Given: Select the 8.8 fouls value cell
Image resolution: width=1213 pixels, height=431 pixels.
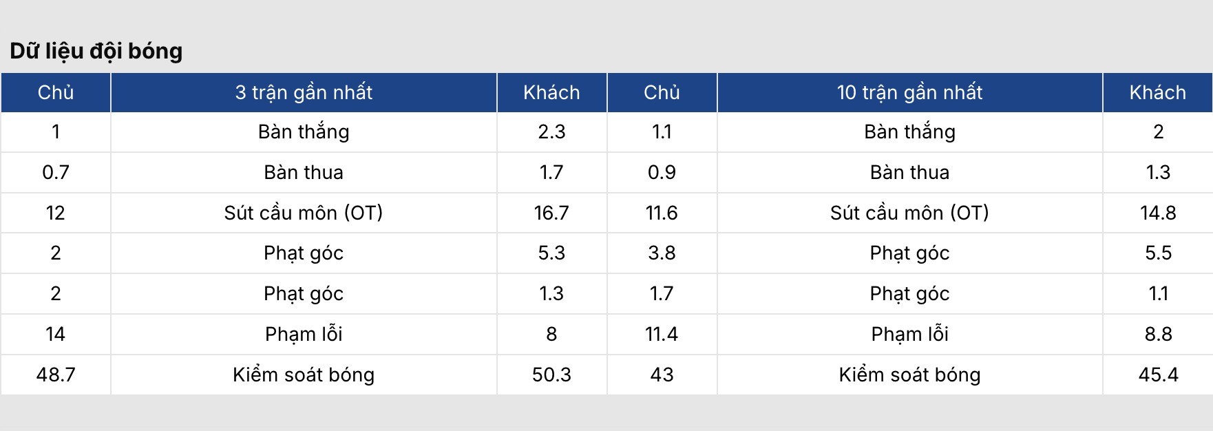Looking at the screenshot, I should [1158, 334].
